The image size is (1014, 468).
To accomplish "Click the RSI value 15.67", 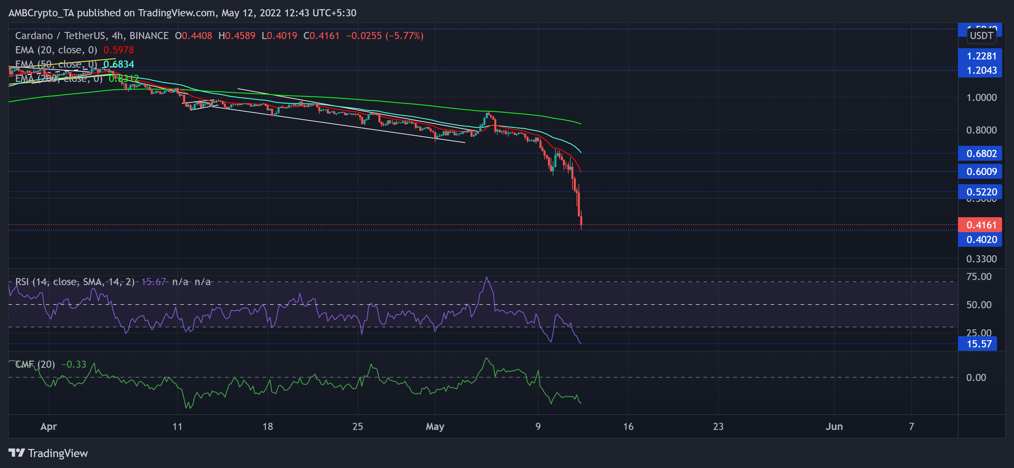I will (154, 282).
